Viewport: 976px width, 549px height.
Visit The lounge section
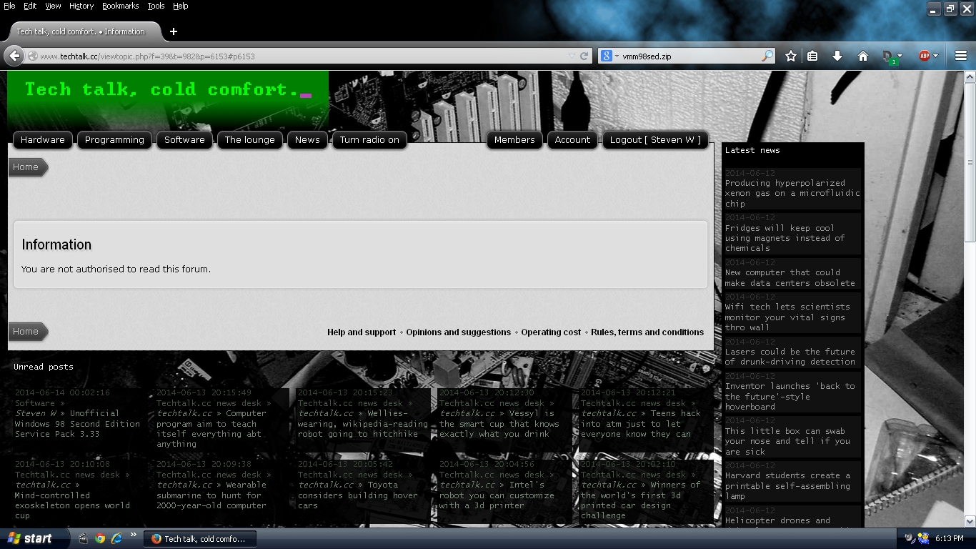click(x=250, y=140)
